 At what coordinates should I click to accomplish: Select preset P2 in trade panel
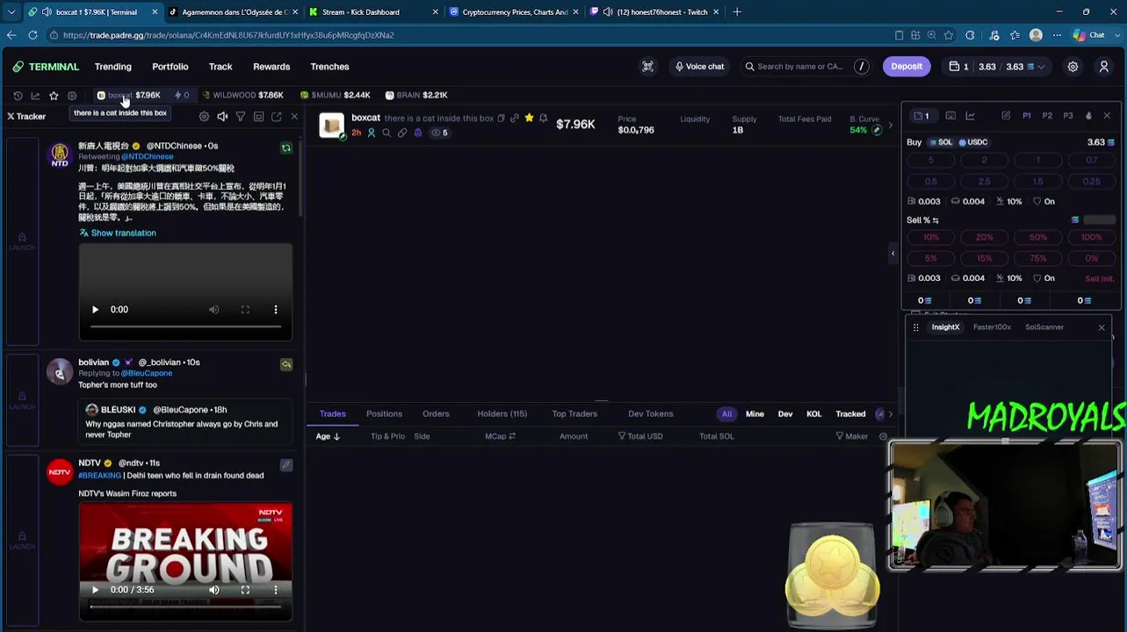[x=1047, y=116]
